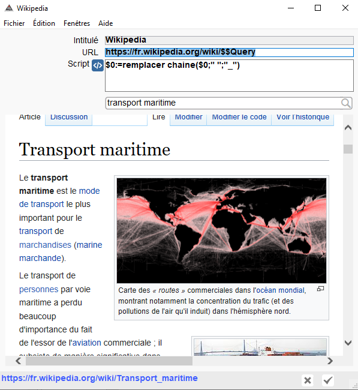Click the vertical scrollbar thumb

coord(348,149)
